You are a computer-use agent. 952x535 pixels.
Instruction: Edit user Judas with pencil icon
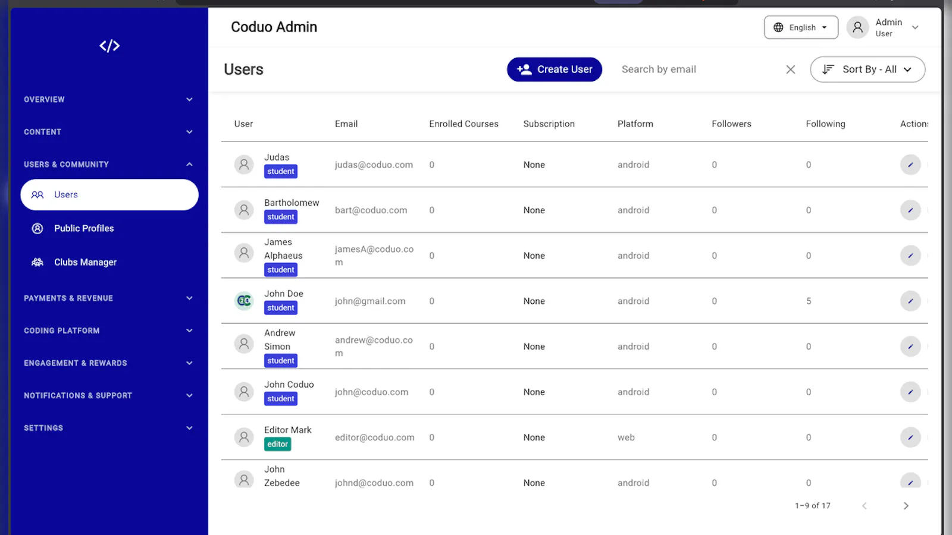910,165
